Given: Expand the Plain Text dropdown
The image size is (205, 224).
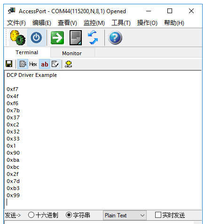Looking at the screenshot, I should (x=125, y=216).
